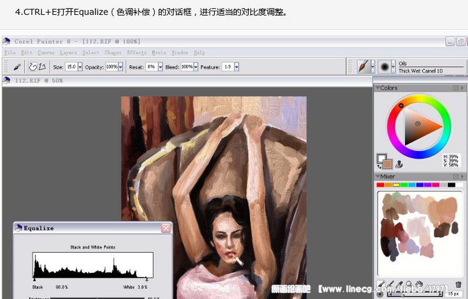468x299 pixels.
Task: Open the brush category arrow beside the Oils brush icon
Action: coord(373,66)
